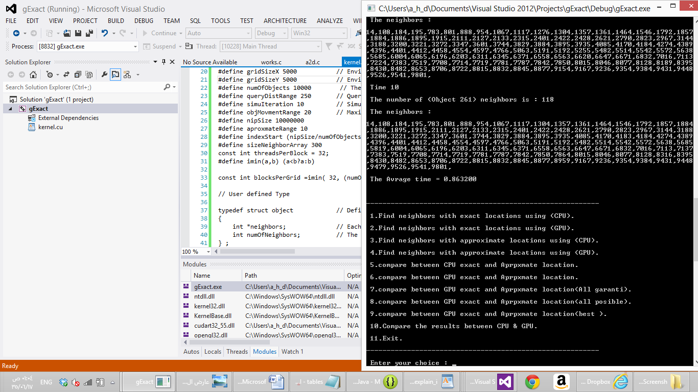The image size is (698, 392).
Task: Open the Navigate Backward history dropdown arrow
Action: pos(24,33)
